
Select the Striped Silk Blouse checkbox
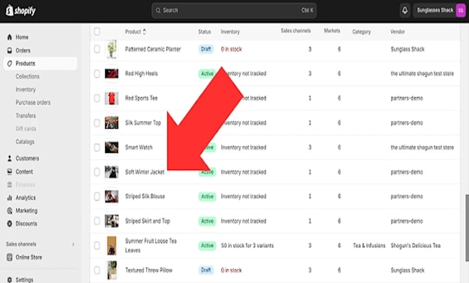coord(97,196)
